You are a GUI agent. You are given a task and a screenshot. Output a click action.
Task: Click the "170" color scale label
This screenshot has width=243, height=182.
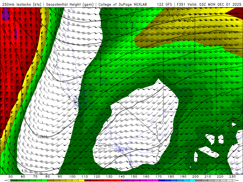pyautogui.click(x=159, y=177)
